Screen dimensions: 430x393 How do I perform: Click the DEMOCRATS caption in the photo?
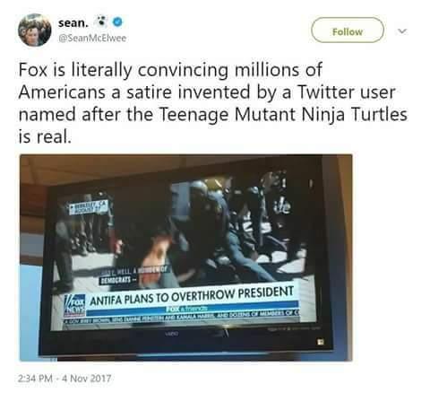116,280
